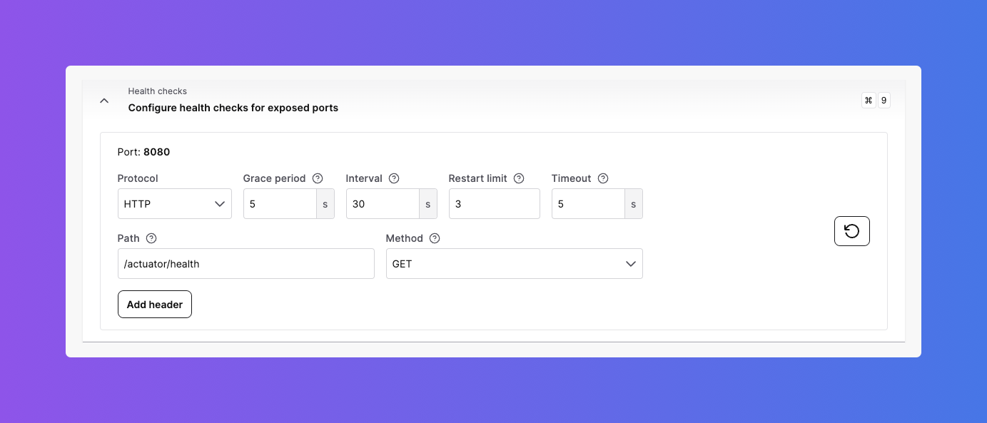Click the ⌘ 9 keyboard shortcut badge
This screenshot has height=423, width=987.
click(x=876, y=101)
